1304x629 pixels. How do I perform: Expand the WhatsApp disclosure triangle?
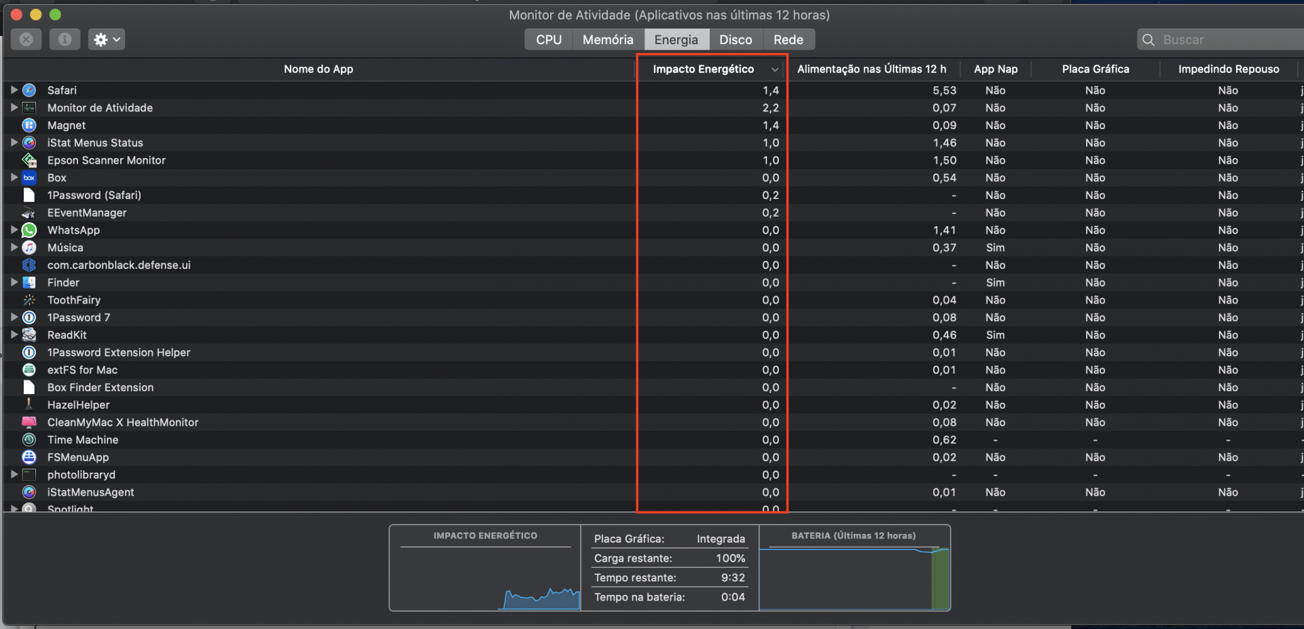click(14, 230)
